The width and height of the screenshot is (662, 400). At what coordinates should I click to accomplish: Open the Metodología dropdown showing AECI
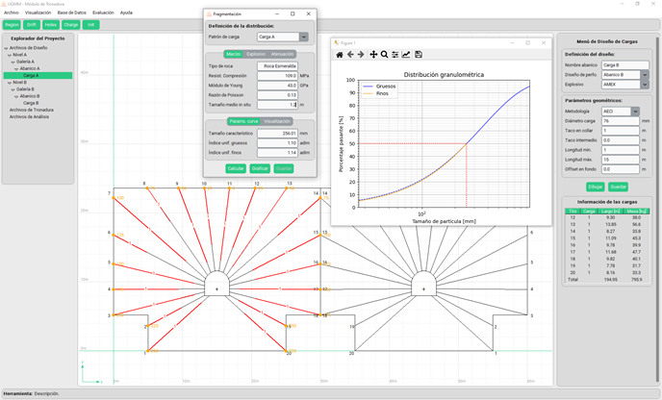(x=635, y=112)
